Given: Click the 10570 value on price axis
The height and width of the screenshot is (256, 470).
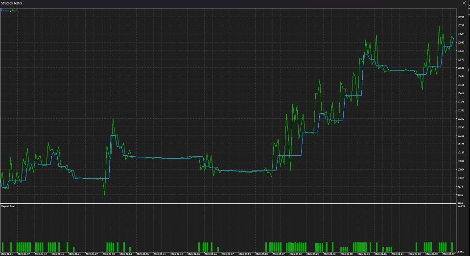Looking at the screenshot, I should [x=461, y=60].
